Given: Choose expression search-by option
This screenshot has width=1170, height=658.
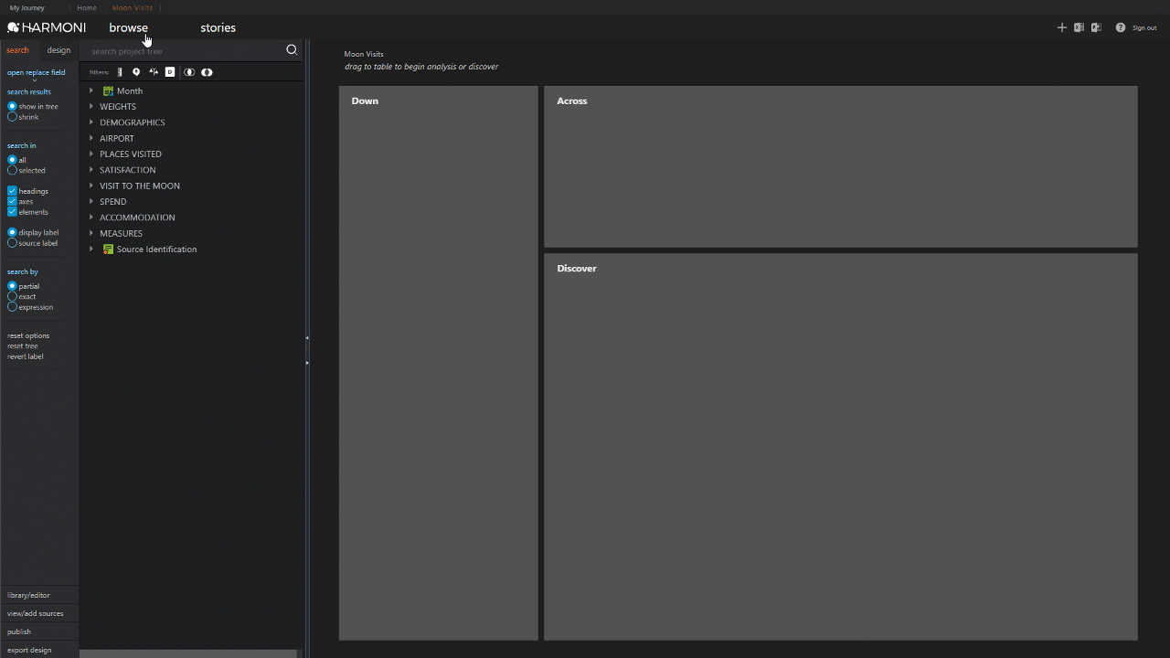Looking at the screenshot, I should [x=12, y=307].
